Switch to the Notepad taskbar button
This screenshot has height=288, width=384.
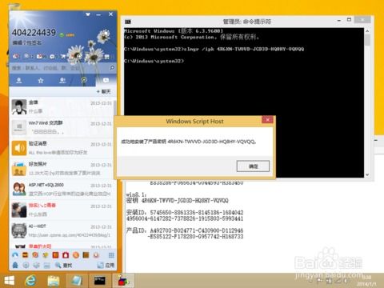(77, 281)
